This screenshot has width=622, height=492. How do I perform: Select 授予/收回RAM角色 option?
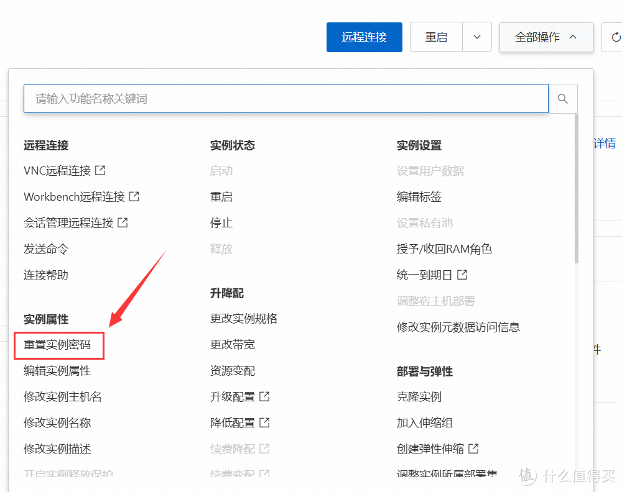444,248
